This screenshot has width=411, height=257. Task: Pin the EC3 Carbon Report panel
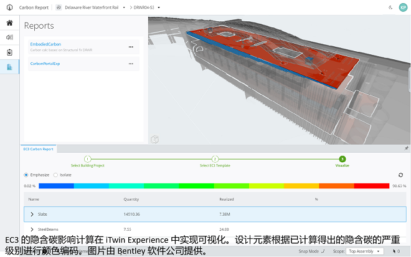[406, 148]
